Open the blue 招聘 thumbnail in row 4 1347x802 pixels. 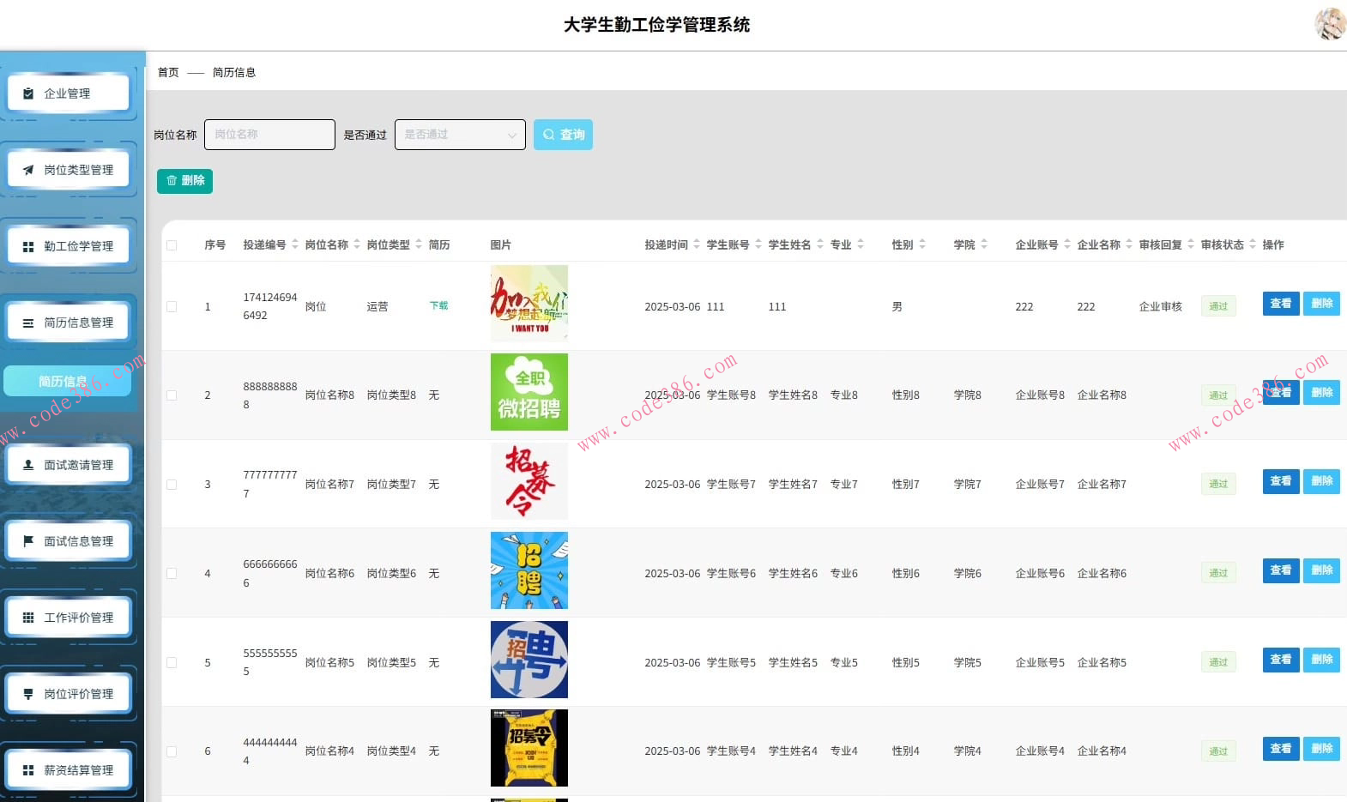[529, 570]
